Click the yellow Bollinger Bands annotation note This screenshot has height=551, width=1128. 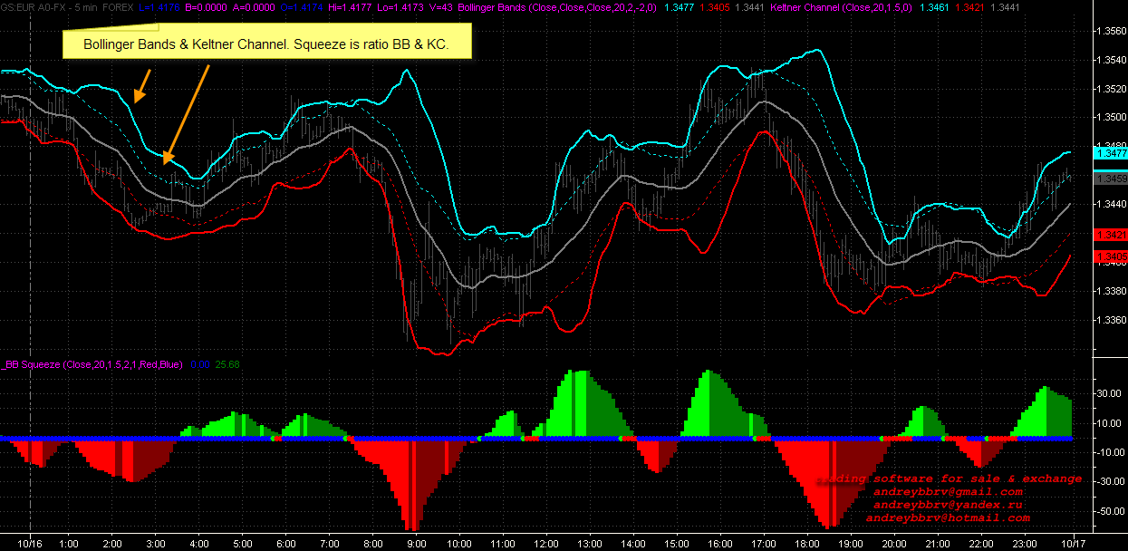tap(267, 43)
